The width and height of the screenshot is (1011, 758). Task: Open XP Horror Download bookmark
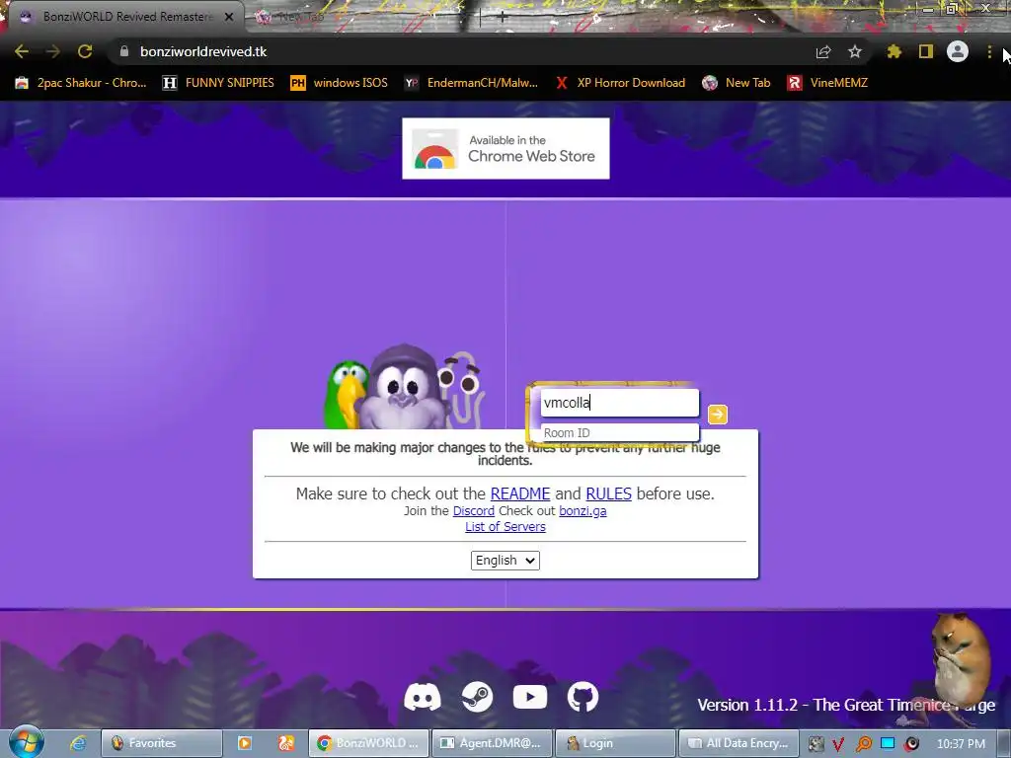click(620, 83)
